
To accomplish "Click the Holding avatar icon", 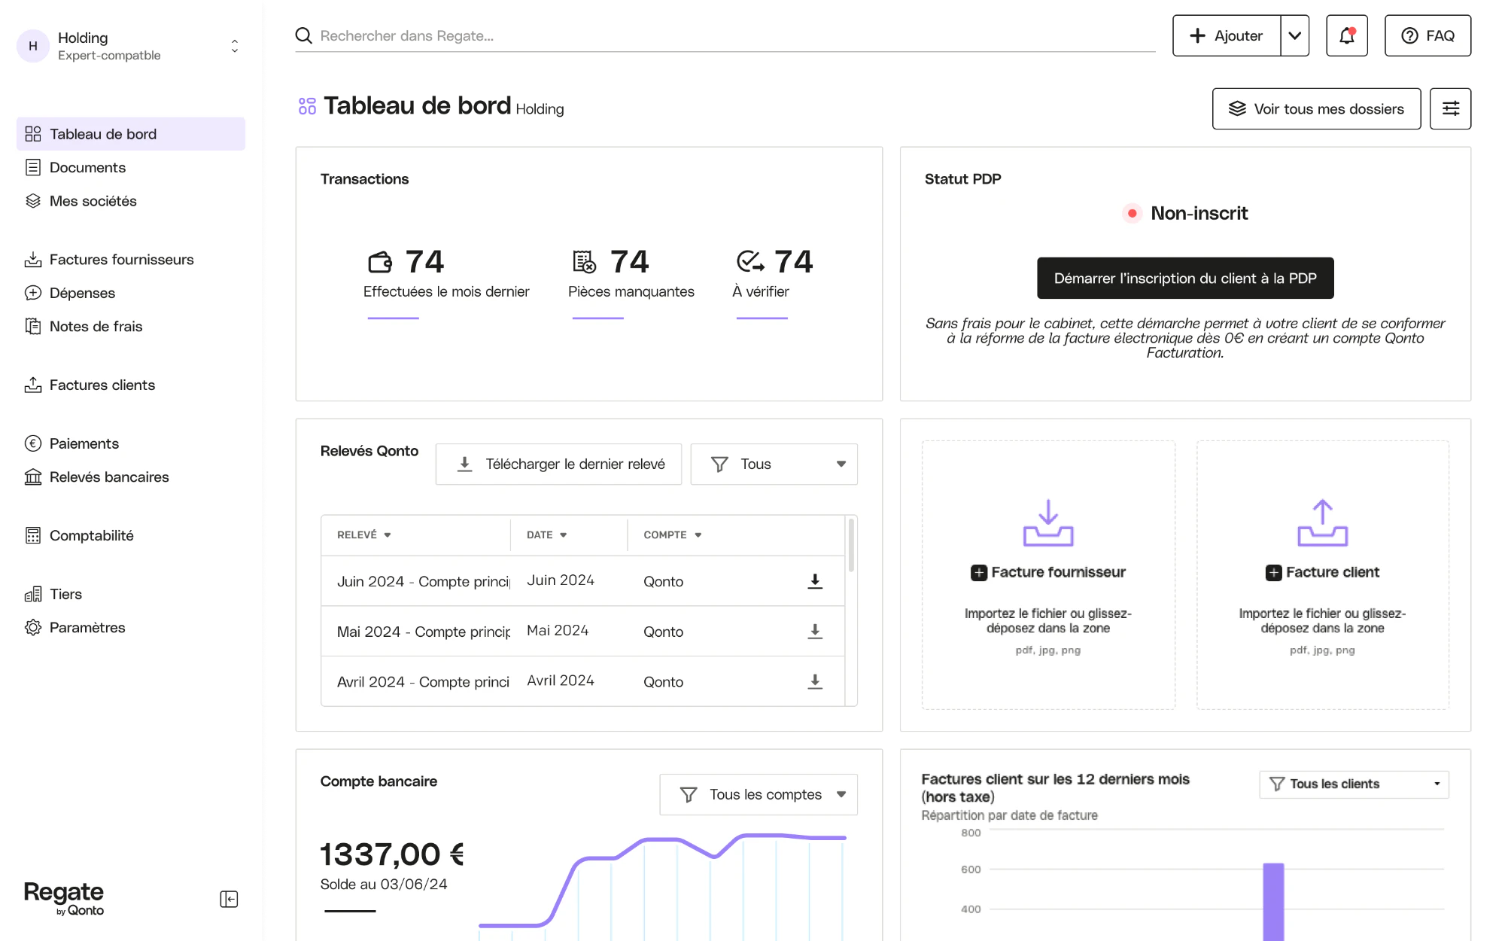I will 33,46.
